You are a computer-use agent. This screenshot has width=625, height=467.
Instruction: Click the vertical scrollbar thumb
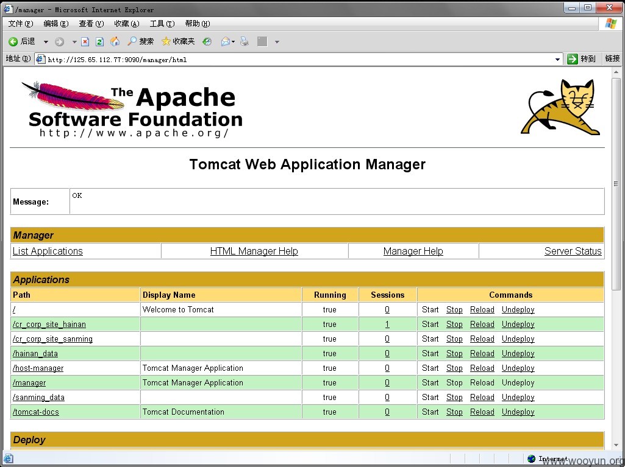(616, 183)
